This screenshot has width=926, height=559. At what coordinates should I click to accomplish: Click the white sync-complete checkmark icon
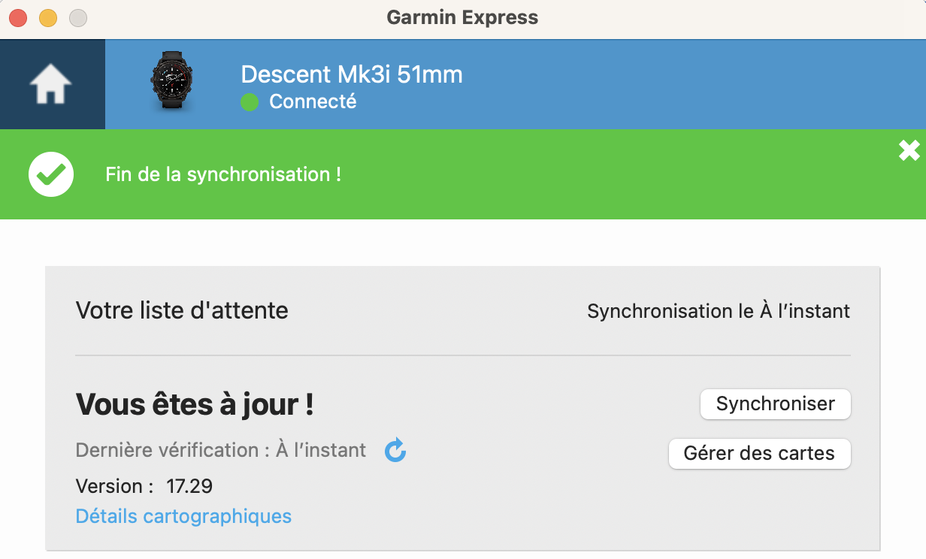51,174
